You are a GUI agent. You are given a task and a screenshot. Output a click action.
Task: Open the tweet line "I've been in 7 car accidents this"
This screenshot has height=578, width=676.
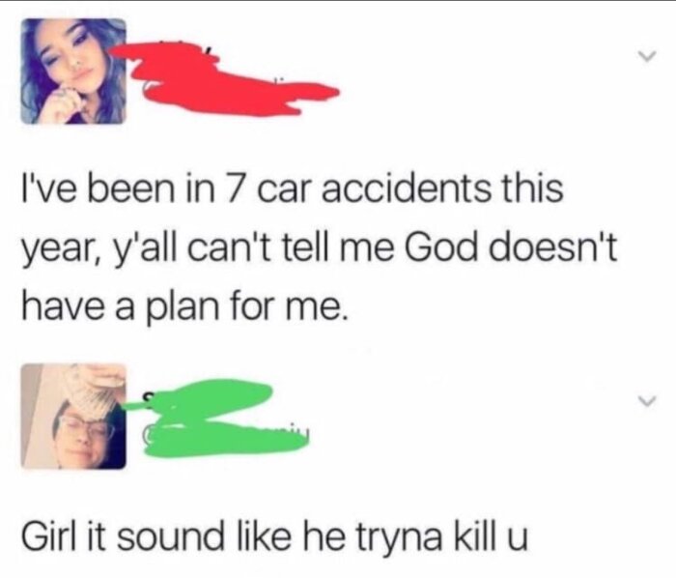pyautogui.click(x=293, y=189)
